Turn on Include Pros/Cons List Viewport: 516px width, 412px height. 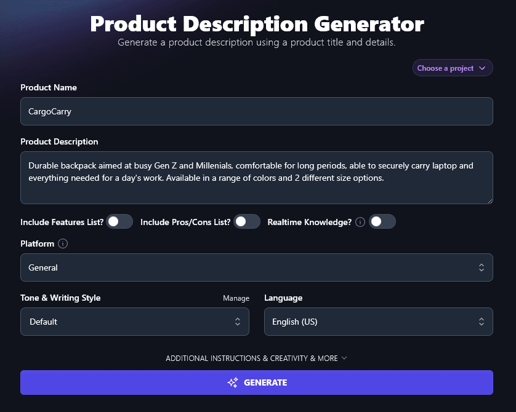pyautogui.click(x=247, y=221)
